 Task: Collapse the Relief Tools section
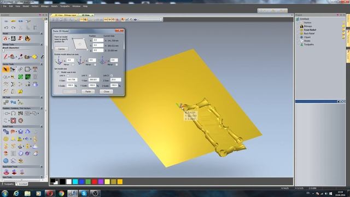pos(42,126)
